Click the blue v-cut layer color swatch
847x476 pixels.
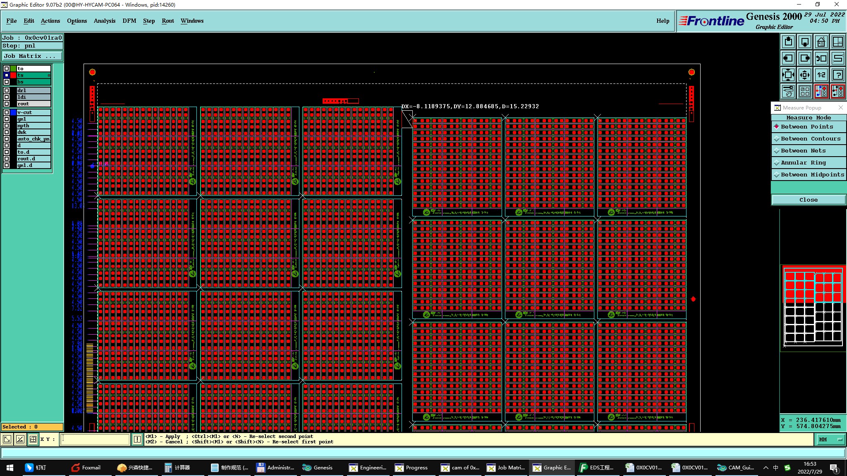[x=13, y=112]
